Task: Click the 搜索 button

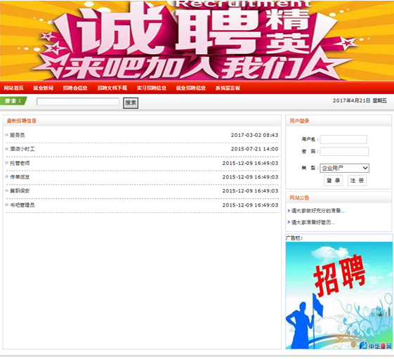Action: click(x=131, y=103)
